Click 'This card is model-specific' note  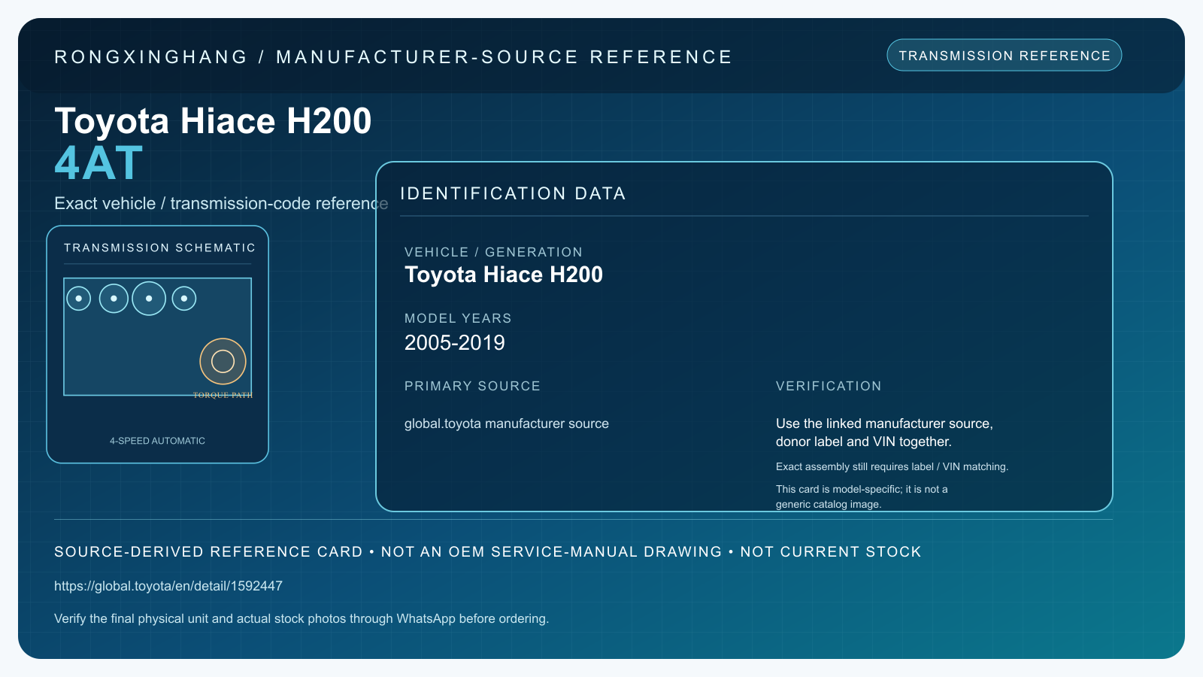point(862,496)
